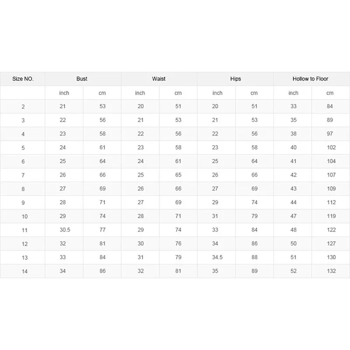Click the Bust column header

(x=82, y=79)
